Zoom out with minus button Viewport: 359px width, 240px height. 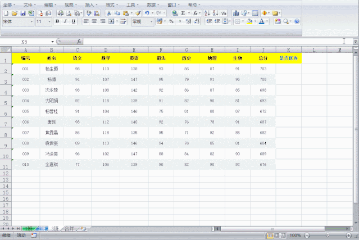307,236
